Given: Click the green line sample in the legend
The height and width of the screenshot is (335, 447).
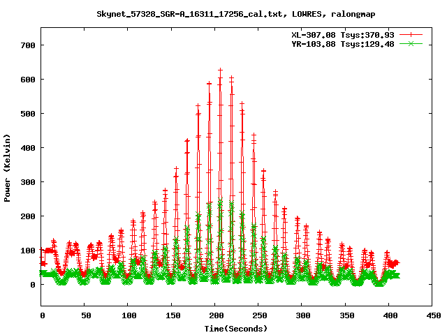Looking at the screenshot, I should tap(412, 43).
